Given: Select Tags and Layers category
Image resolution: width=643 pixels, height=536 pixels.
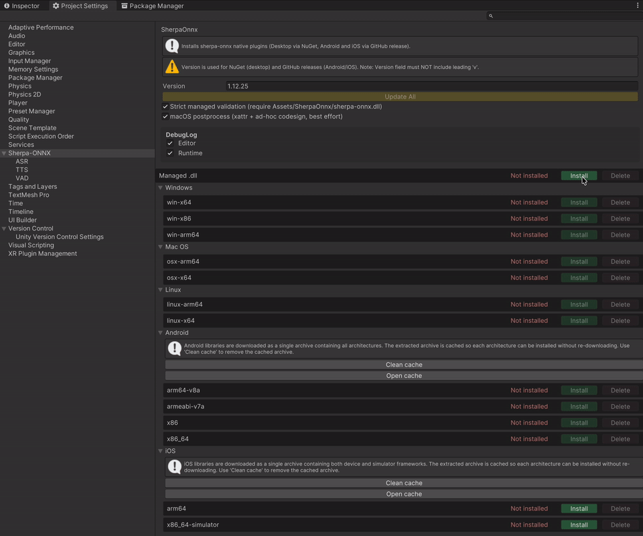Looking at the screenshot, I should [32, 187].
